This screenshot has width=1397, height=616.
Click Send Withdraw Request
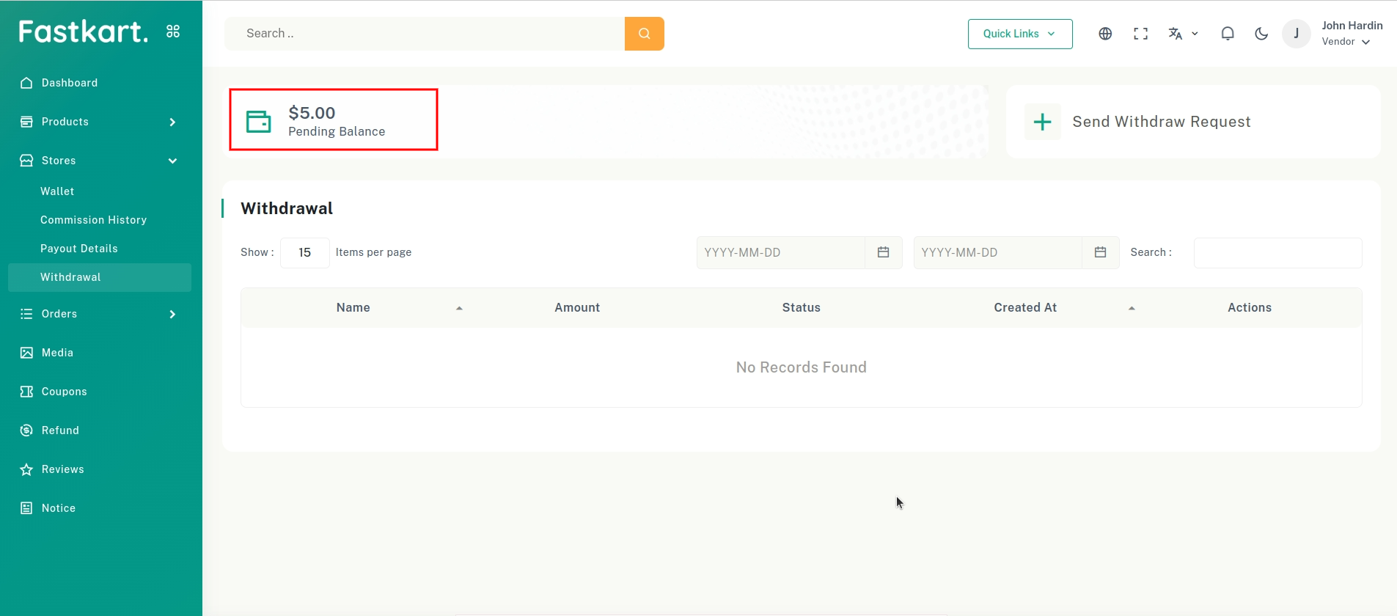[1161, 122]
